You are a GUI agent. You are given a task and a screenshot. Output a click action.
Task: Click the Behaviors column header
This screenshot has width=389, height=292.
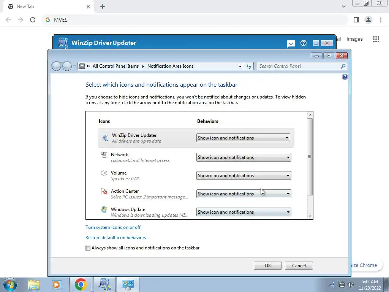(208, 121)
